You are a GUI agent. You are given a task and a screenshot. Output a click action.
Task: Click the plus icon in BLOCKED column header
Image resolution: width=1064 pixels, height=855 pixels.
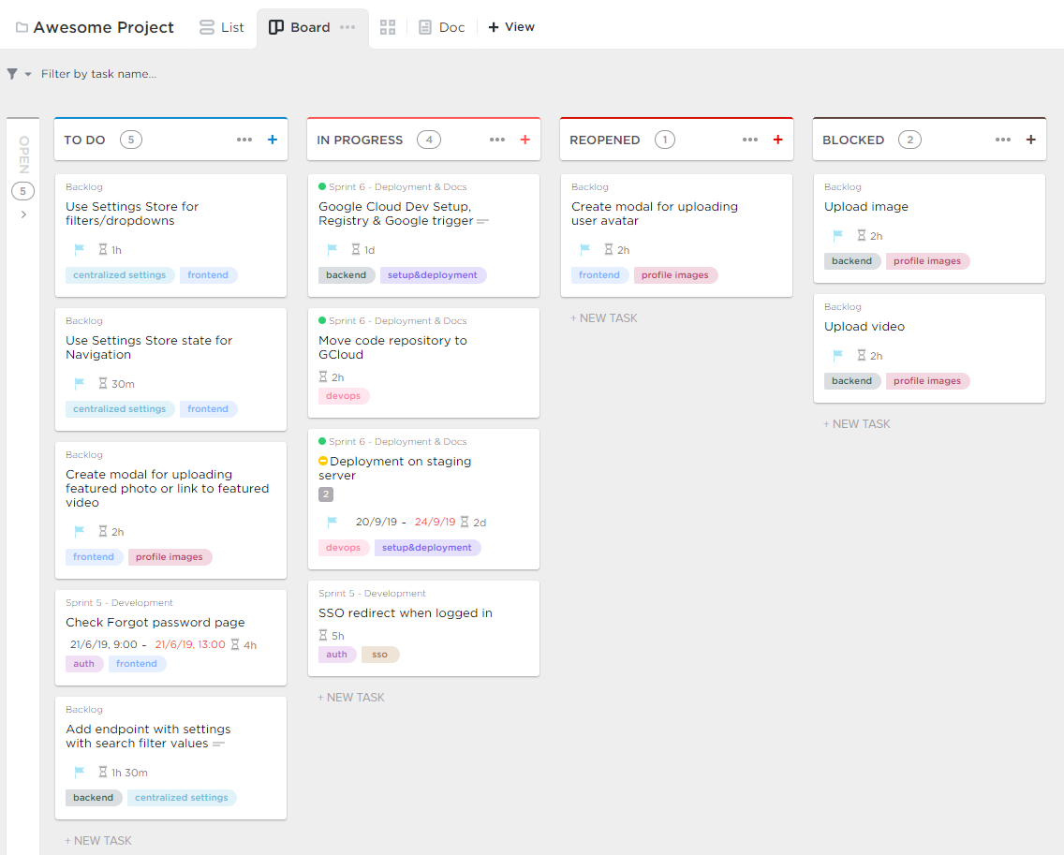click(1031, 140)
